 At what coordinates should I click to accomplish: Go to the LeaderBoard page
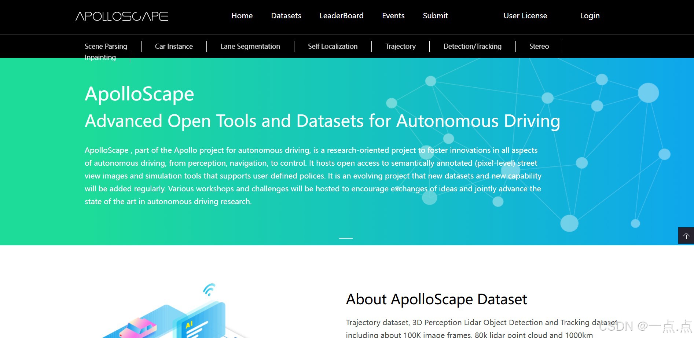(341, 16)
